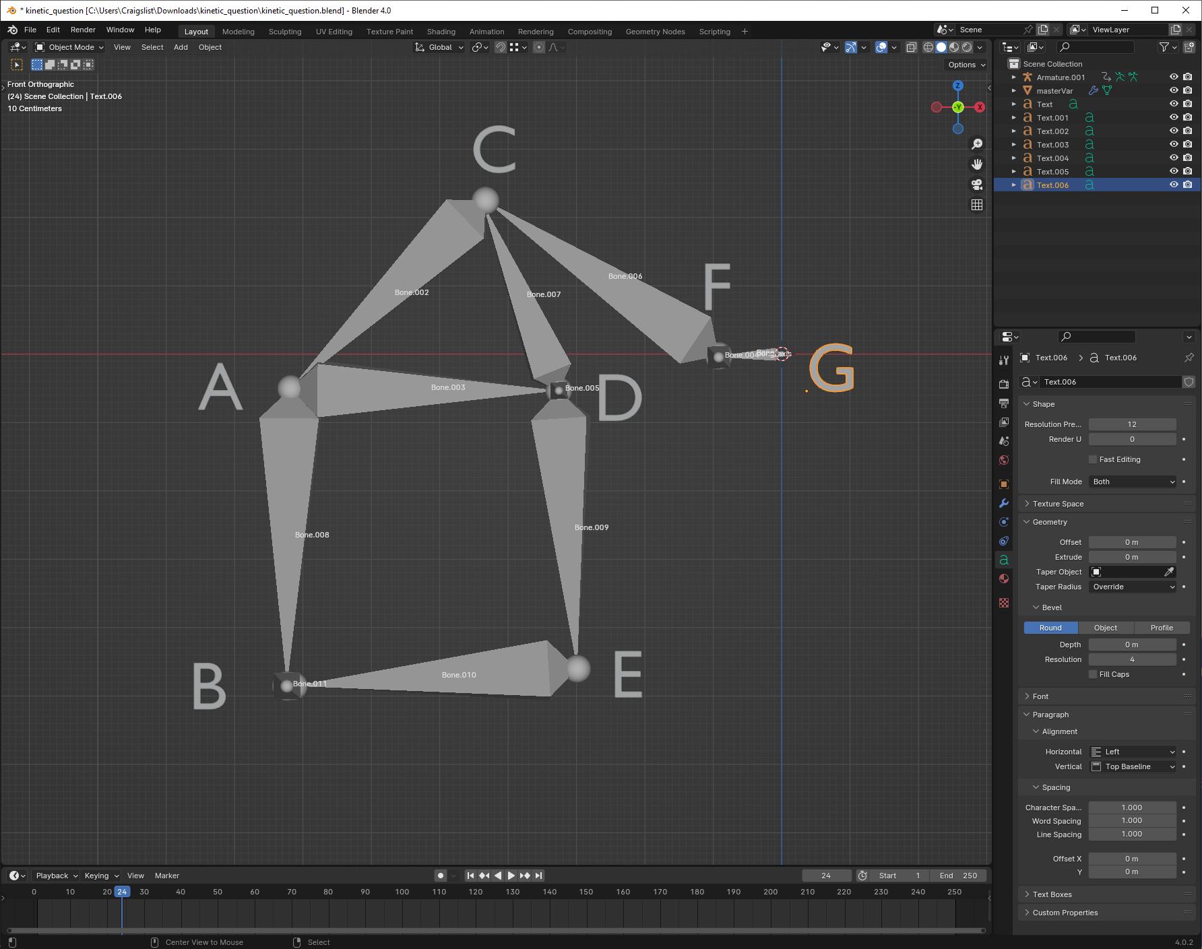The height and width of the screenshot is (949, 1202).
Task: Open the Physics properties tab
Action: click(1004, 522)
